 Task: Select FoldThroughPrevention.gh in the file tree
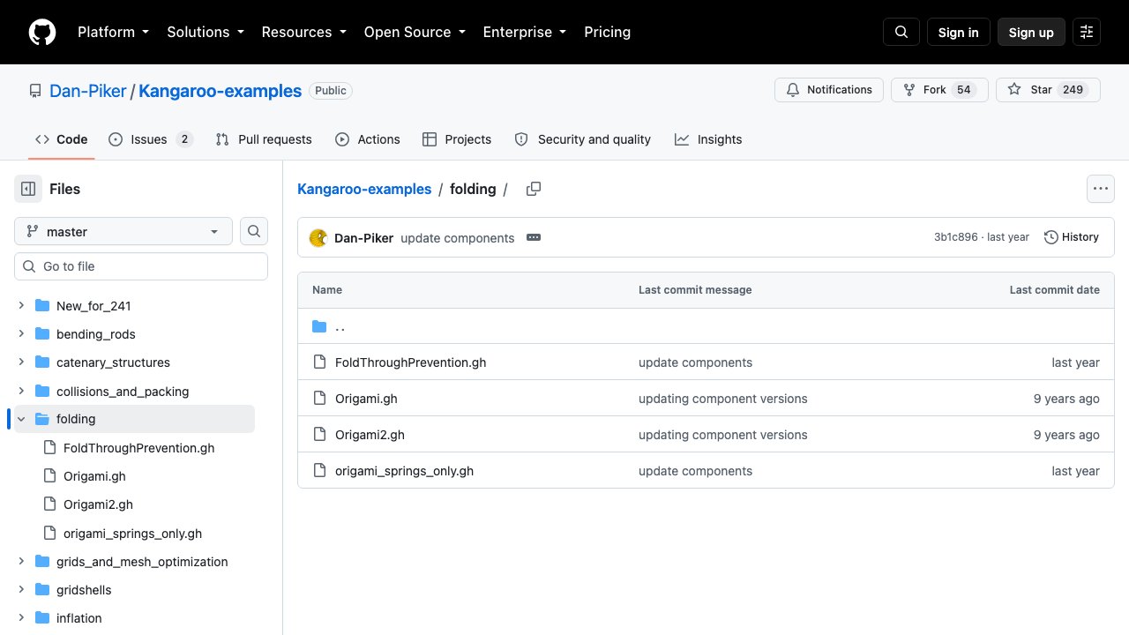(x=138, y=448)
